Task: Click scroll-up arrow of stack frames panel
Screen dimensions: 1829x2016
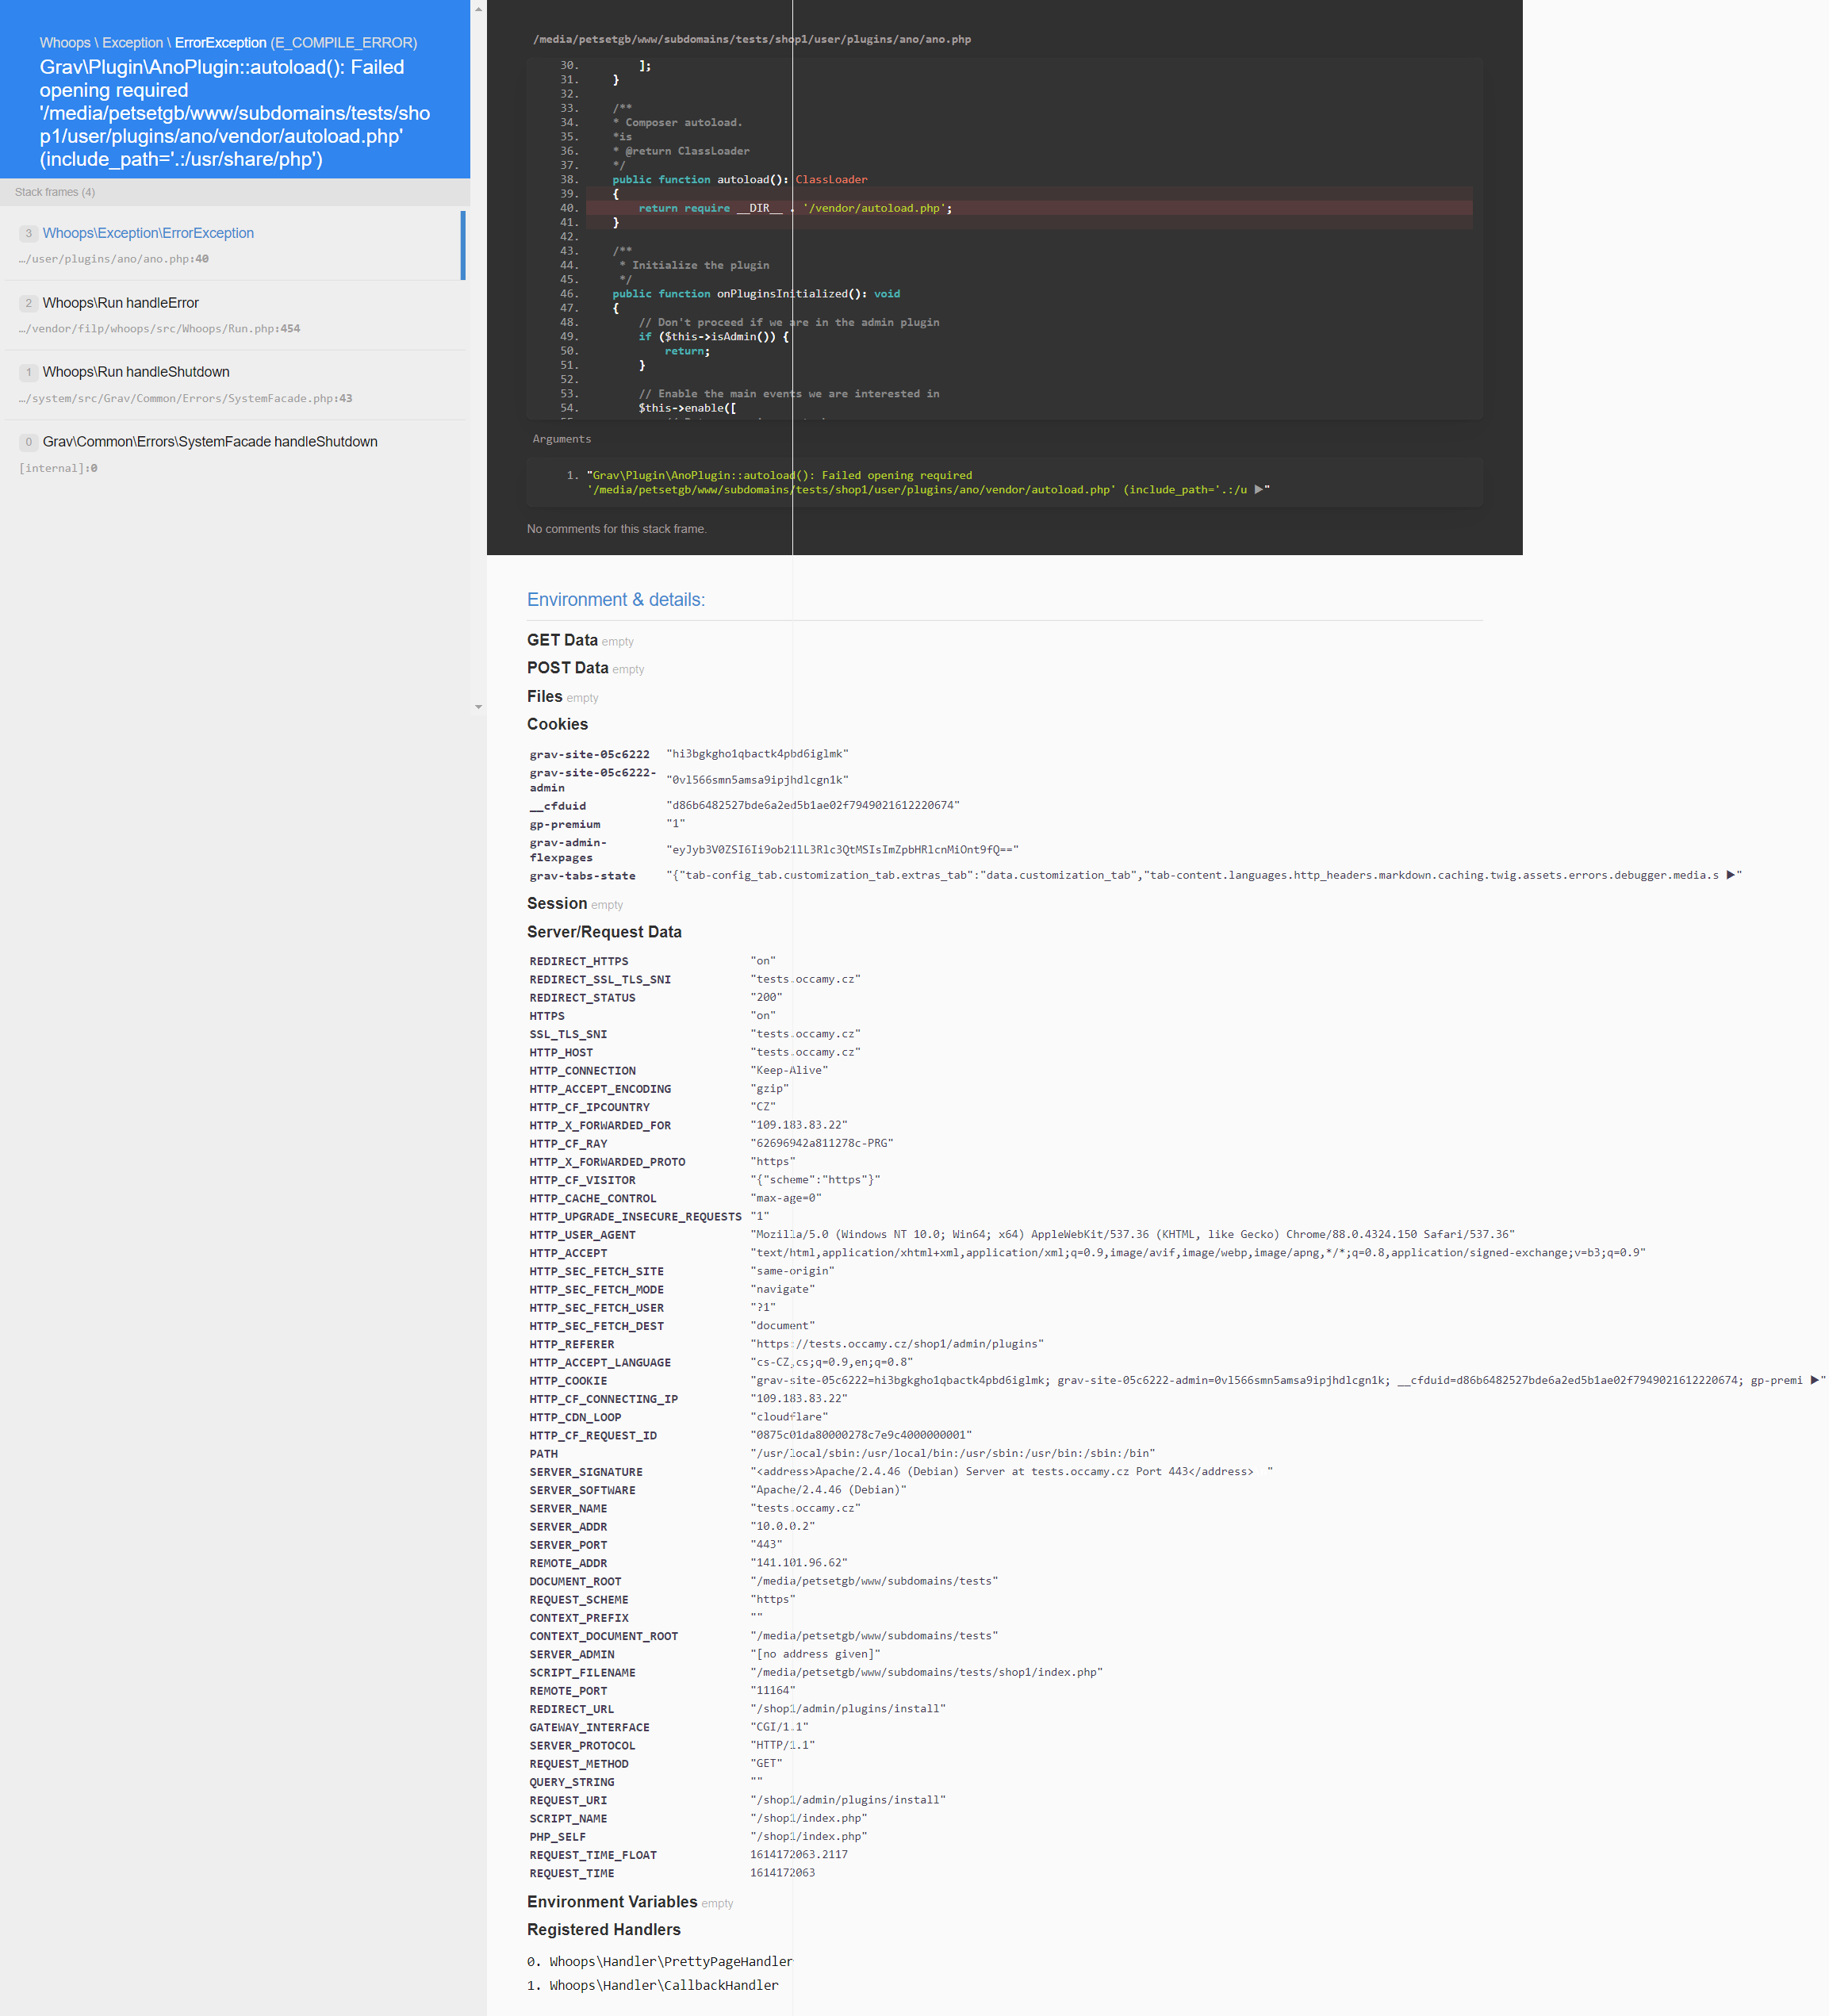Action: pyautogui.click(x=478, y=9)
